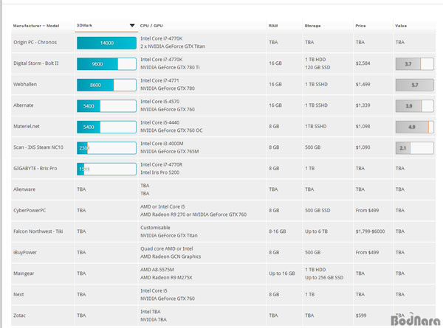
Task: Select Scan - 3XS Steam NC10 name
Action: coord(38,147)
